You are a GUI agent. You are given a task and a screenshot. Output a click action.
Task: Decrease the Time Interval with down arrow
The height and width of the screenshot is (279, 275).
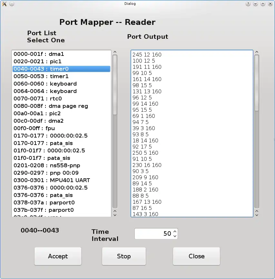tap(175, 236)
